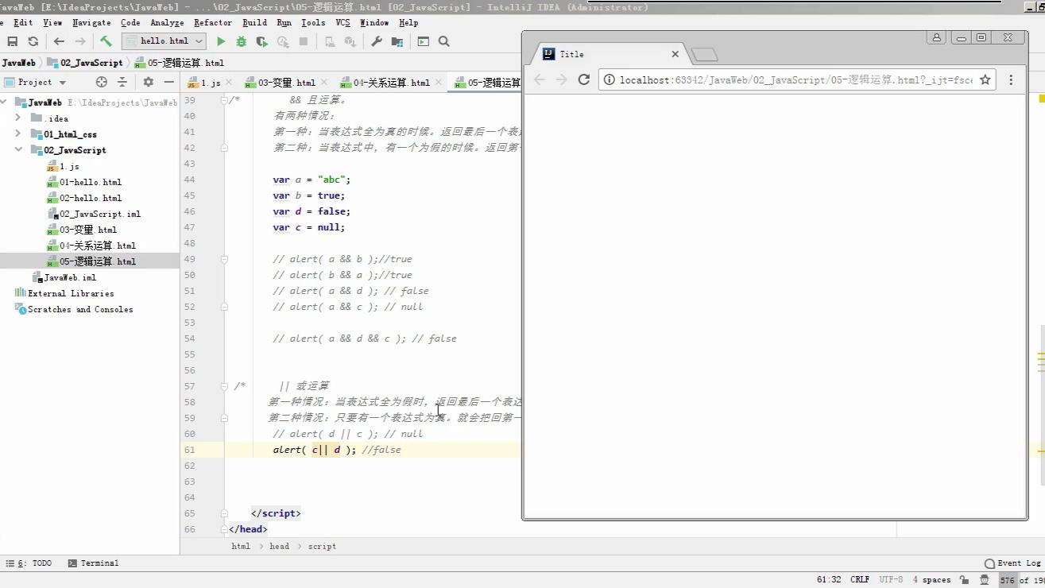
Task: Click the CRLF line separator in status bar
Action: click(860, 580)
